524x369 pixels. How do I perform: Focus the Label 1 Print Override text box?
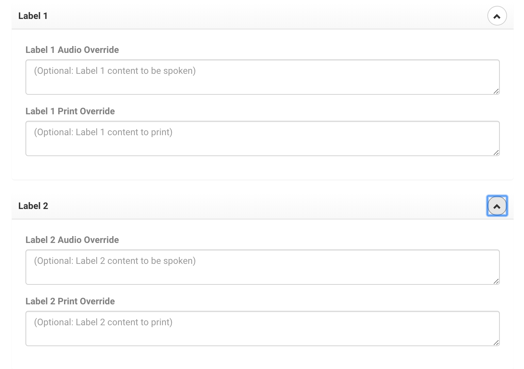coord(262,138)
